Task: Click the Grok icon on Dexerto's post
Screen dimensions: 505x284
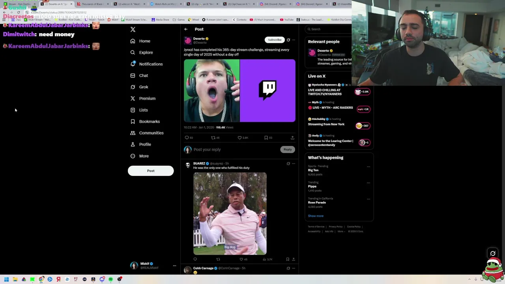Action: [288, 40]
